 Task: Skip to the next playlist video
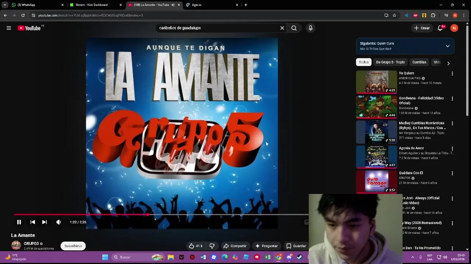point(45,222)
